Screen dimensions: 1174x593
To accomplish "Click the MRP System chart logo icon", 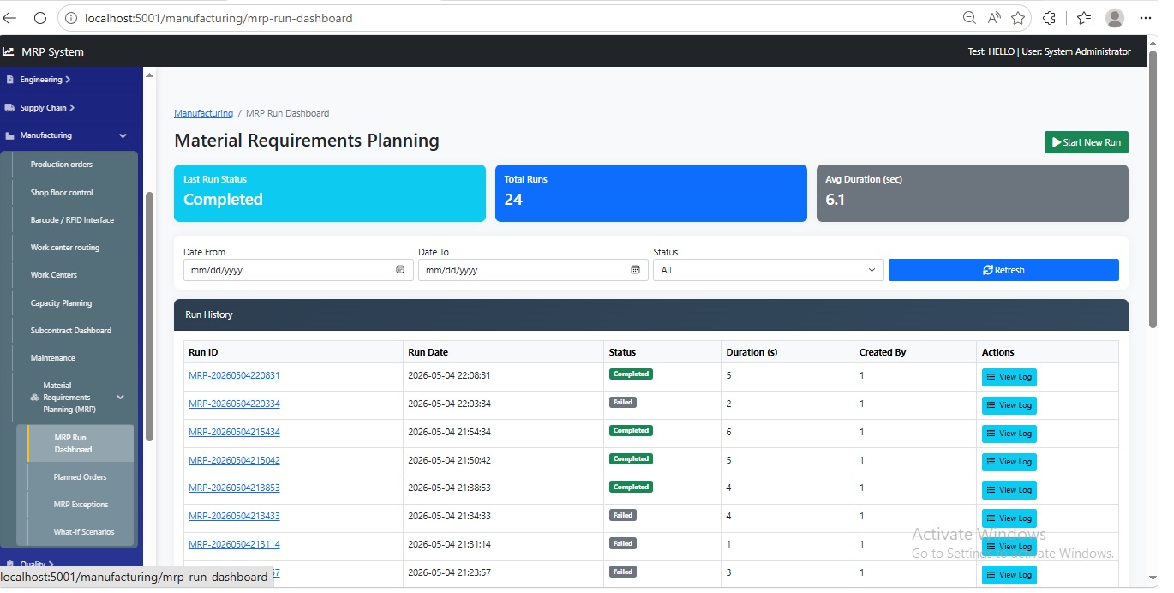I will 9,51.
